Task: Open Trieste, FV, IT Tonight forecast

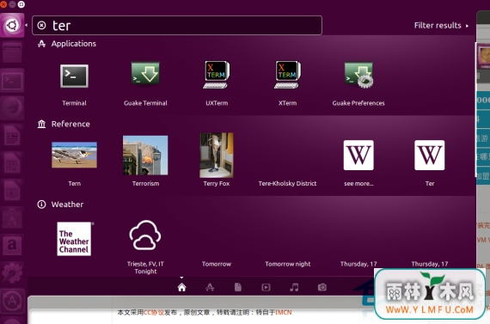Action: 145,235
